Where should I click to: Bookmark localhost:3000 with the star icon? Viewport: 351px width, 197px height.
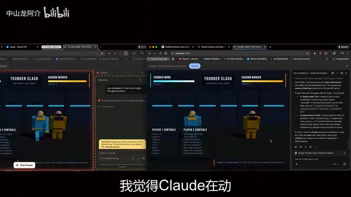pos(307,54)
